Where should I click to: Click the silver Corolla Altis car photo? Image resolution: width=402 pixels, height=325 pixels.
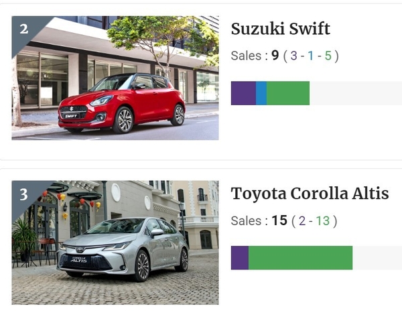coord(115,243)
